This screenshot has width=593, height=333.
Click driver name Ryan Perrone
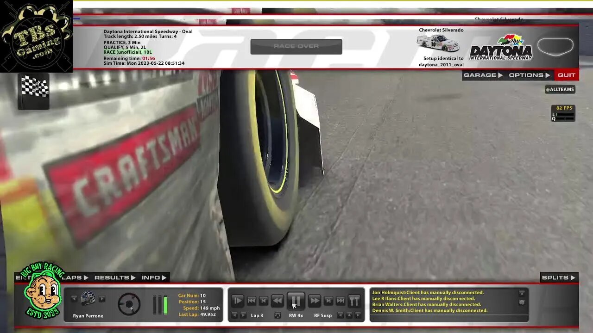pyautogui.click(x=88, y=316)
